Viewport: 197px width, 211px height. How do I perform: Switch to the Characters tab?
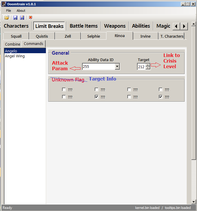click(x=16, y=26)
